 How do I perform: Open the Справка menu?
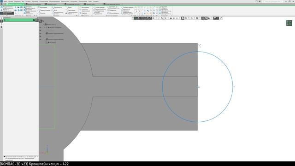96,1
